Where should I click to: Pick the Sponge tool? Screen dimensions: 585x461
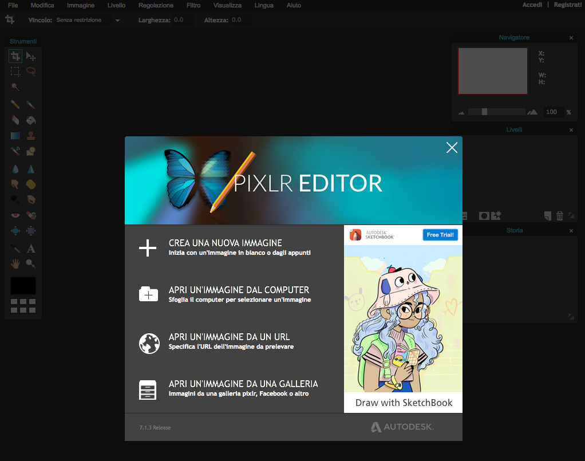point(31,184)
